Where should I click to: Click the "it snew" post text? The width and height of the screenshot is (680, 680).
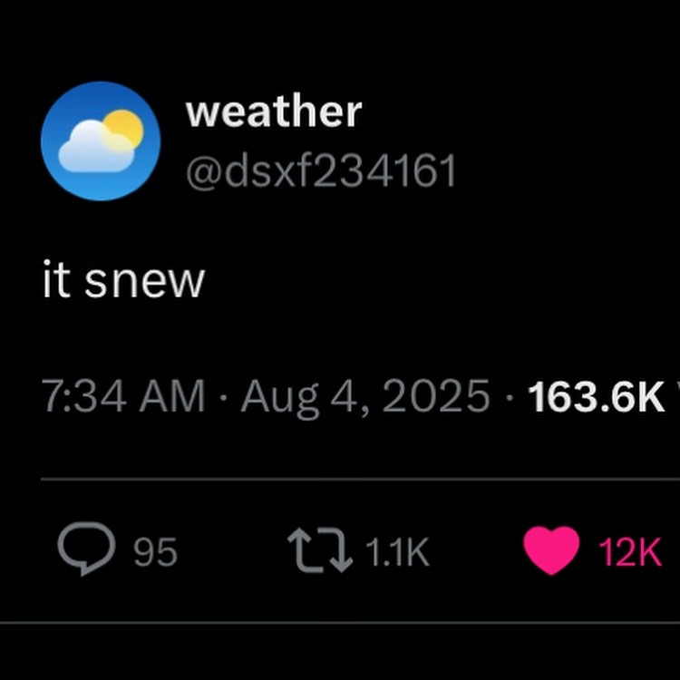(123, 280)
